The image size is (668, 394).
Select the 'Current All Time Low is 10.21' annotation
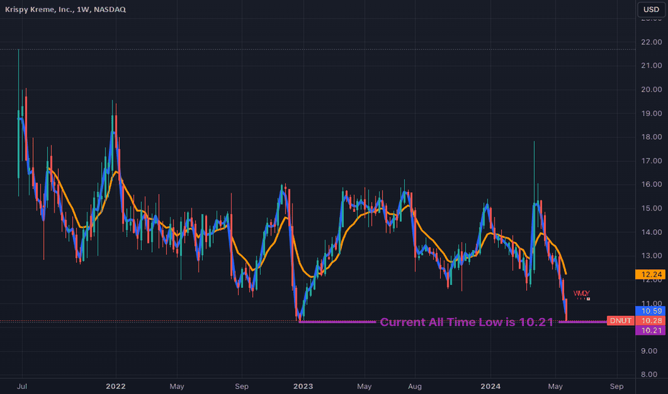[x=467, y=322]
